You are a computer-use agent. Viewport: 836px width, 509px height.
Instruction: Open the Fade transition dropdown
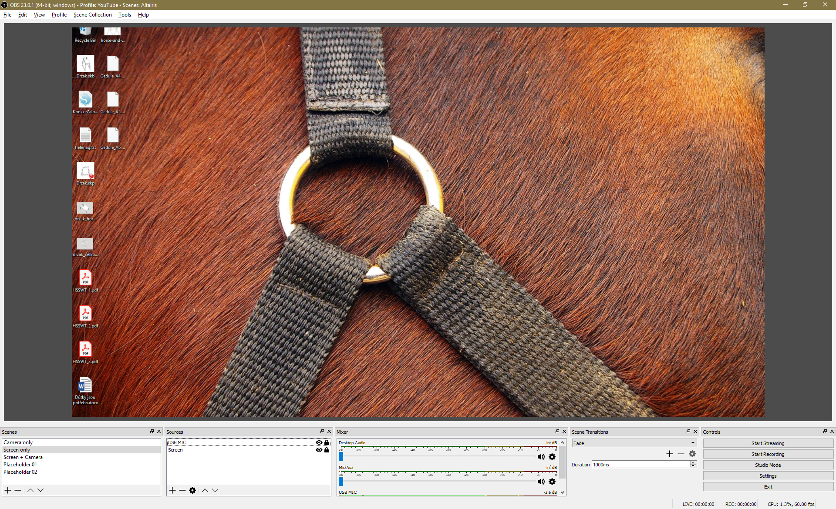point(634,443)
